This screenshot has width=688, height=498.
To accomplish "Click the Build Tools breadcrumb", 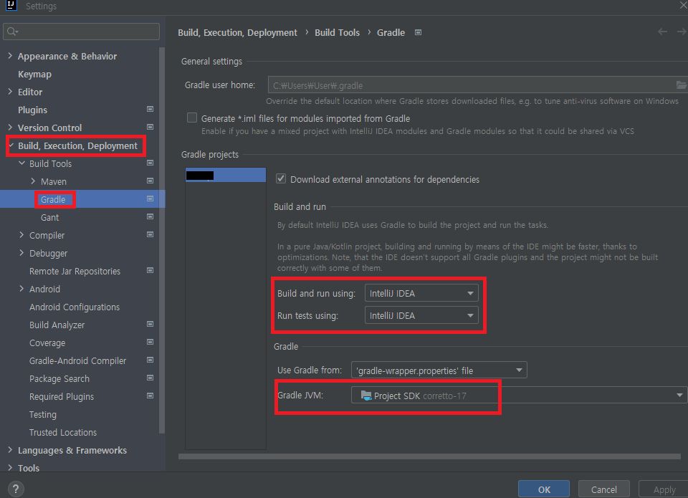I will (337, 32).
